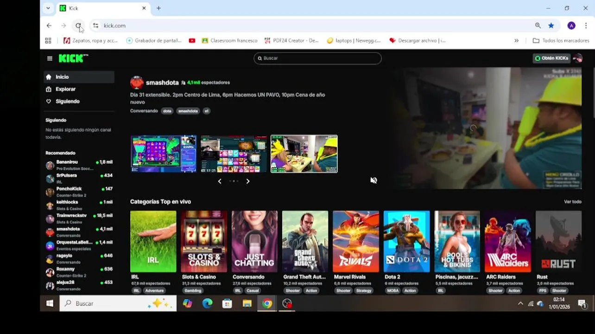Open smashdota channel name link
This screenshot has width=595, height=334.
click(162, 83)
